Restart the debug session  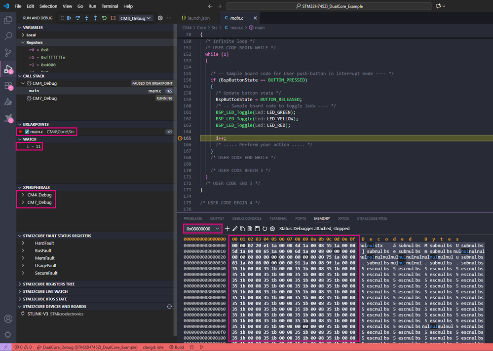(104, 18)
